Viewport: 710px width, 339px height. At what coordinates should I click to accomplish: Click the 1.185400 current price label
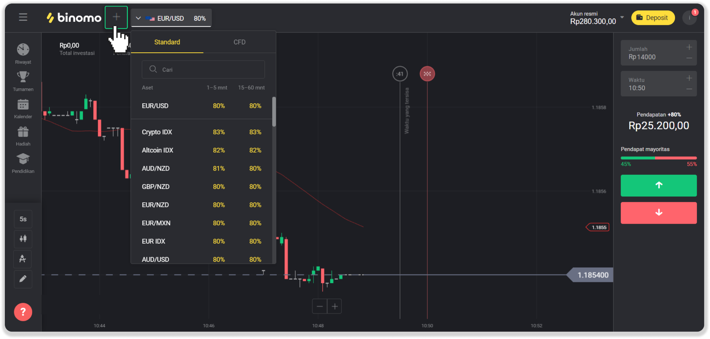coord(590,275)
